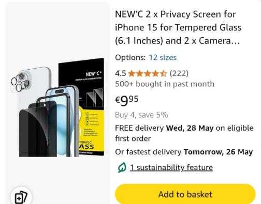
Task: Tap the card-stack icon under the product image
Action: [21, 197]
